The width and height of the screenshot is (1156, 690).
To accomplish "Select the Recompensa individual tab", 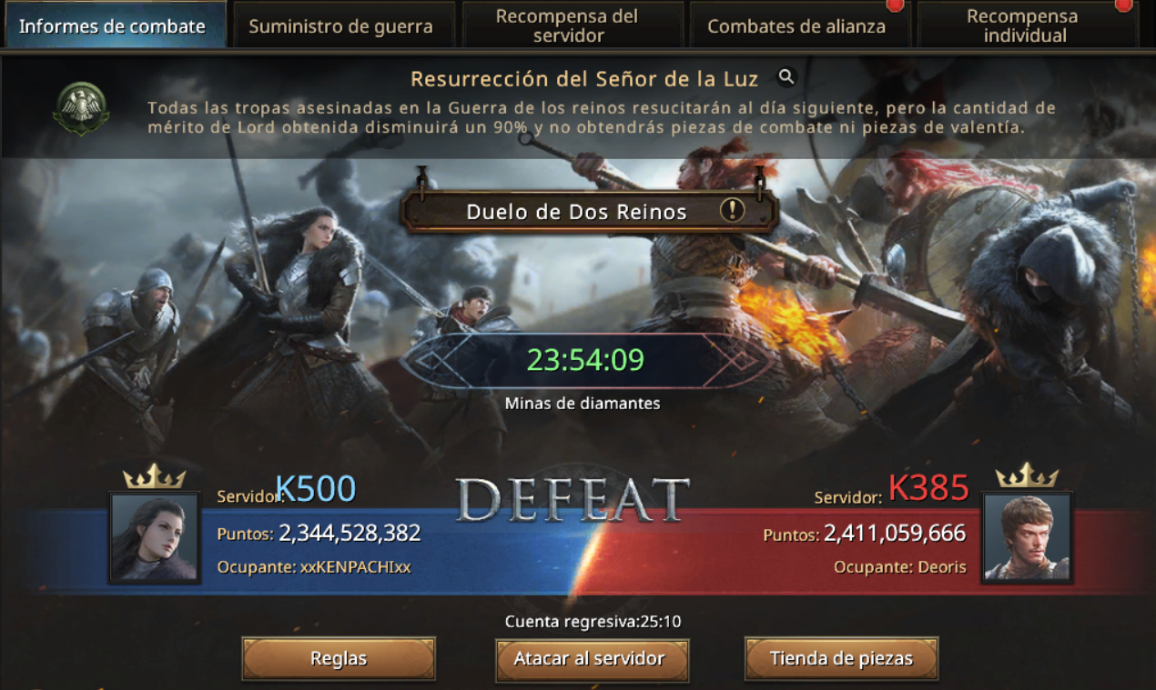I will click(x=1022, y=25).
